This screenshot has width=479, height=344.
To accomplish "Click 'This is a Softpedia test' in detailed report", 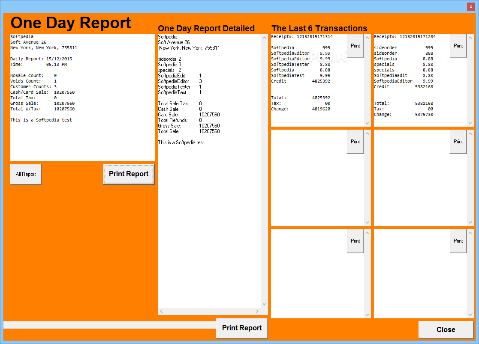I will point(181,142).
